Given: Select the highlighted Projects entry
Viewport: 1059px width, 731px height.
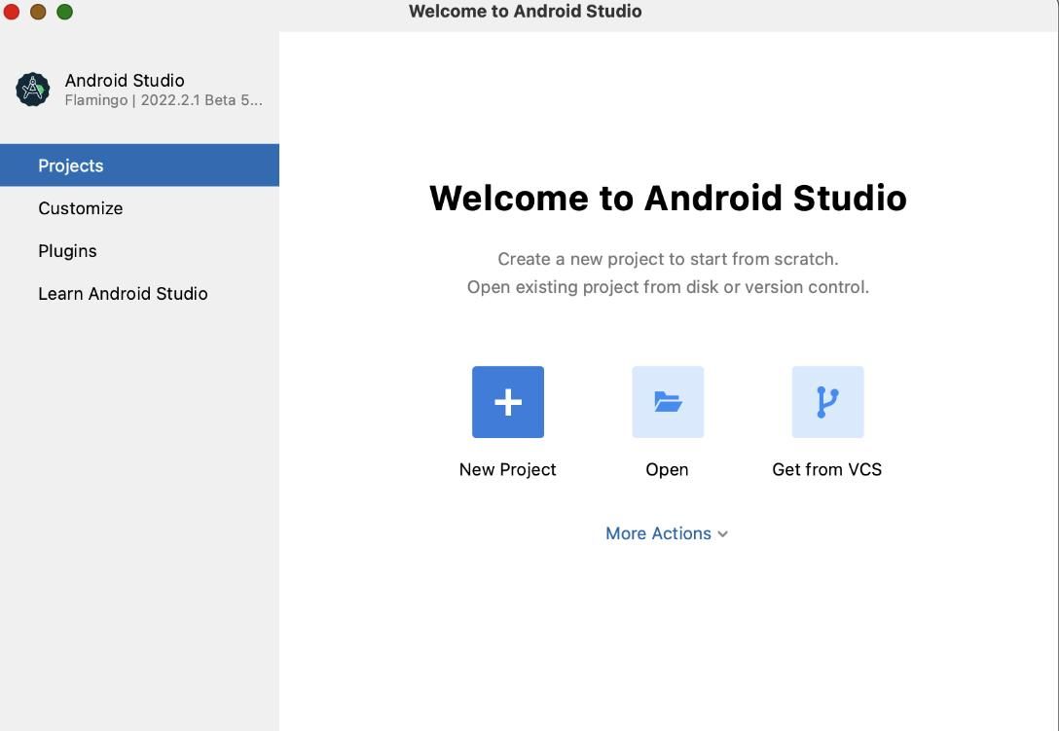Looking at the screenshot, I should (70, 164).
